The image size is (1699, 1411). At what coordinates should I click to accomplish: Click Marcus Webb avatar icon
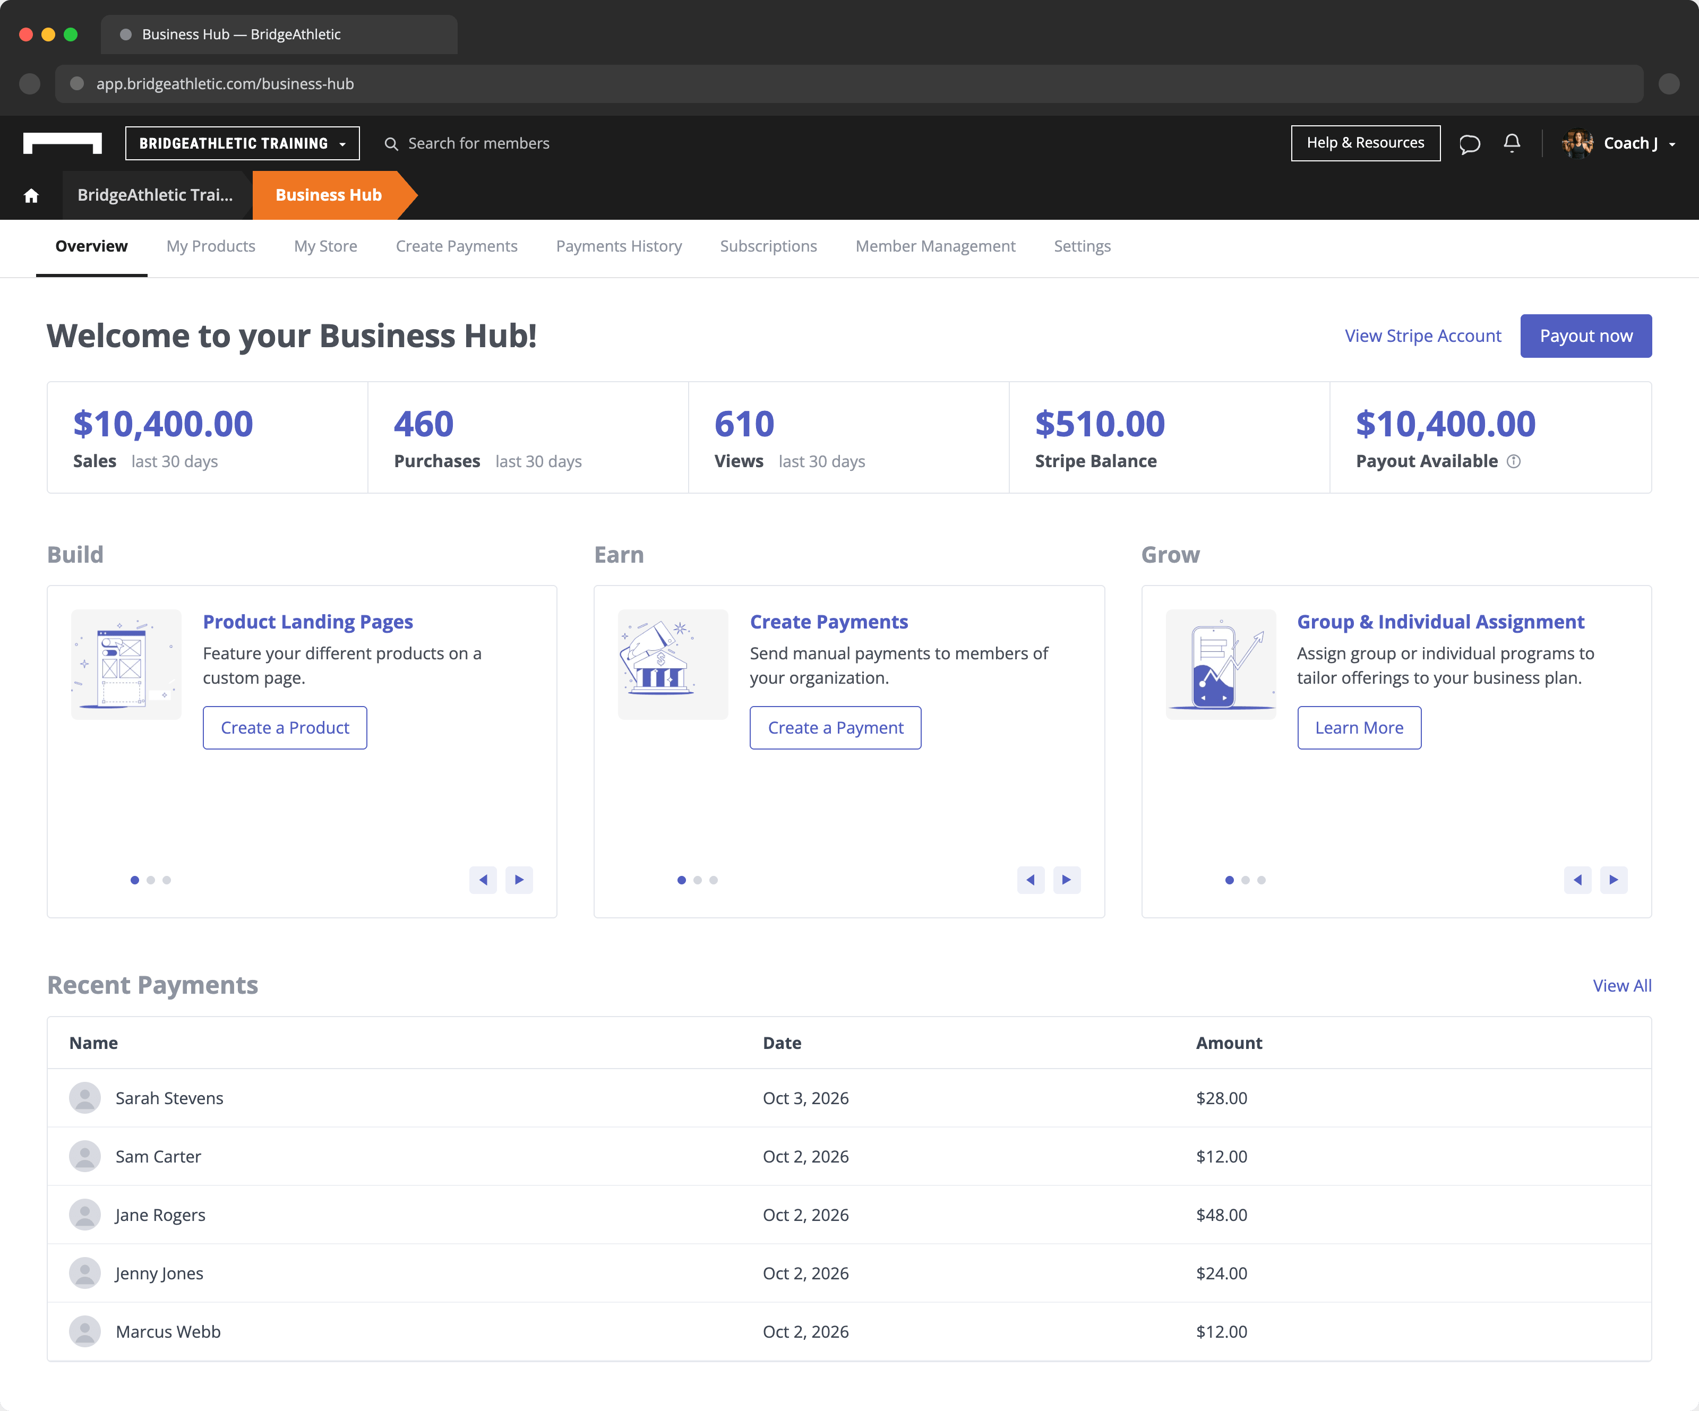[x=85, y=1331]
